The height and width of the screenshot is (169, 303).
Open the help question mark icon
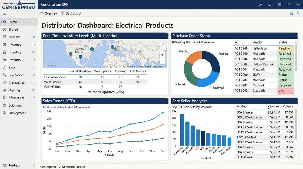click(288, 4)
